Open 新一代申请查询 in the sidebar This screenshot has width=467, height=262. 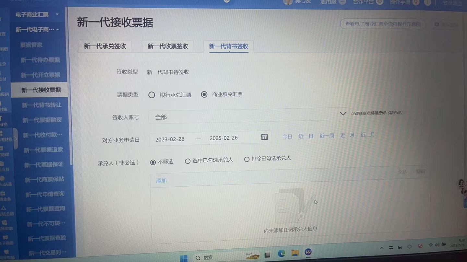point(45,194)
